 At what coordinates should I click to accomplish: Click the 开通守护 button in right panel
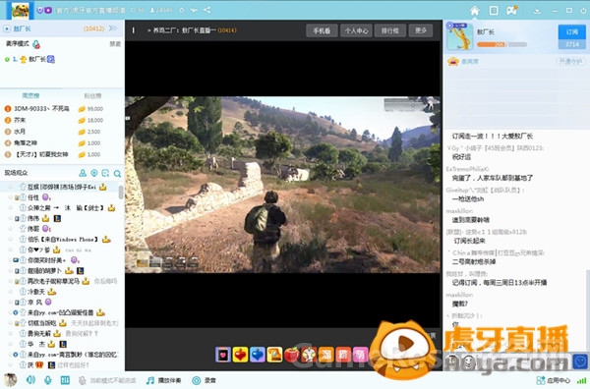[x=570, y=61]
